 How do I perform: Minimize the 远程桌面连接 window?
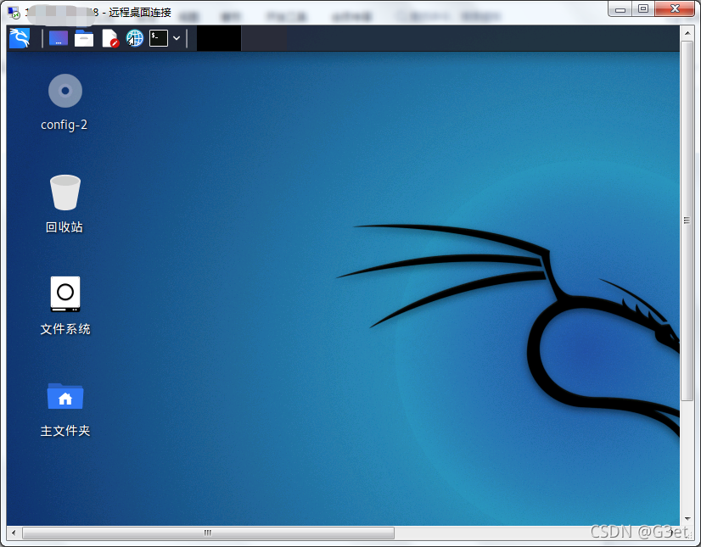[x=620, y=9]
